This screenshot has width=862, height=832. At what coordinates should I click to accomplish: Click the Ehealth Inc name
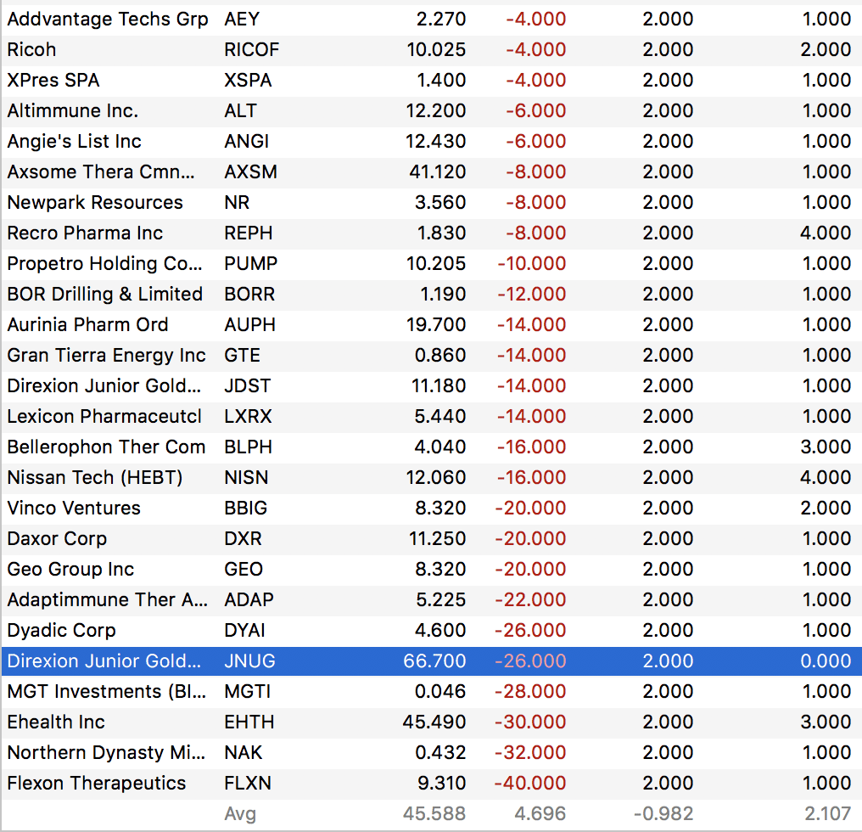pyautogui.click(x=56, y=722)
